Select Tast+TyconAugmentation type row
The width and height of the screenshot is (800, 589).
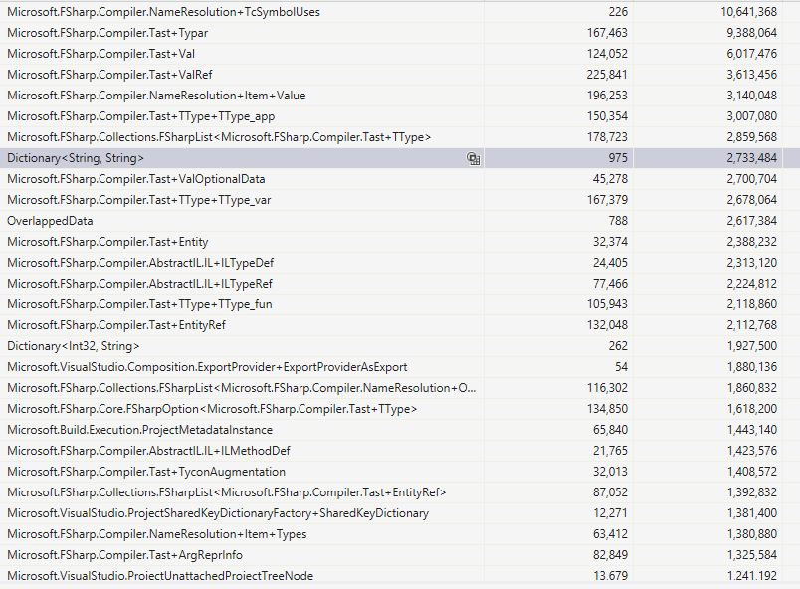pyautogui.click(x=400, y=472)
